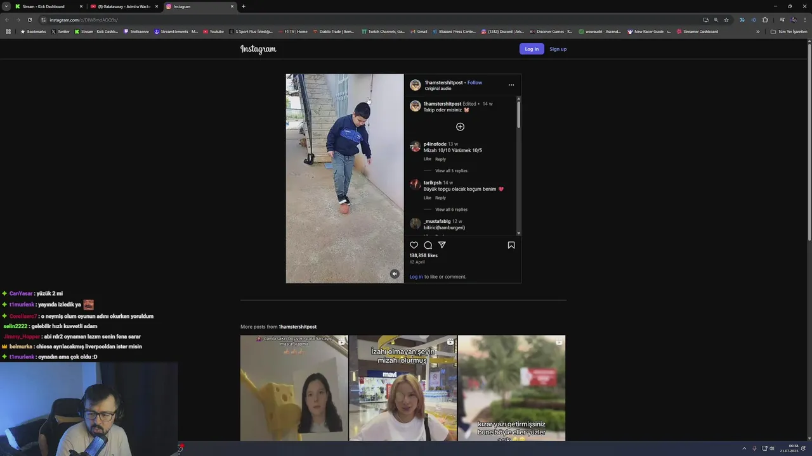
Task: Click the install app icon in address bar
Action: point(705,20)
